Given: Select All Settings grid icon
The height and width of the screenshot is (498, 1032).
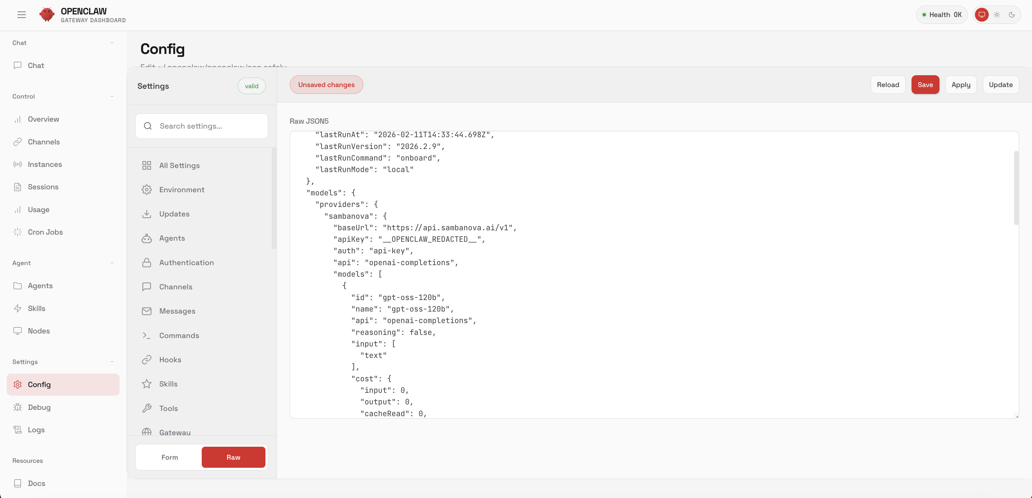Looking at the screenshot, I should (147, 165).
